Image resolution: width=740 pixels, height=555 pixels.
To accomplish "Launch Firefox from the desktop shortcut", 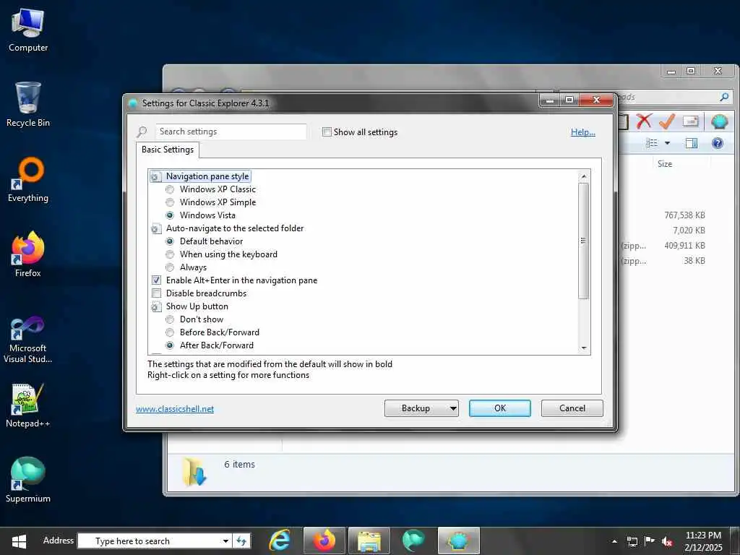I will pyautogui.click(x=28, y=255).
